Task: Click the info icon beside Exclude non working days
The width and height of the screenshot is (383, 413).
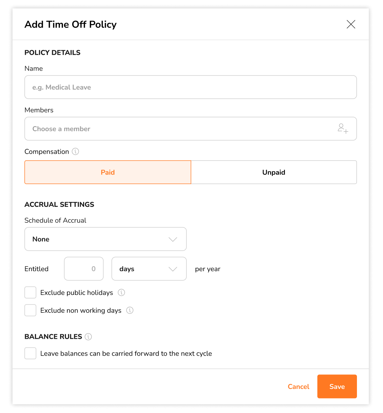Action: pyautogui.click(x=130, y=310)
